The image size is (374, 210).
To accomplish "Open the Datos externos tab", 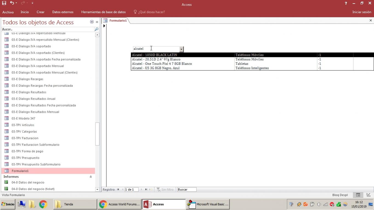I will [63, 12].
